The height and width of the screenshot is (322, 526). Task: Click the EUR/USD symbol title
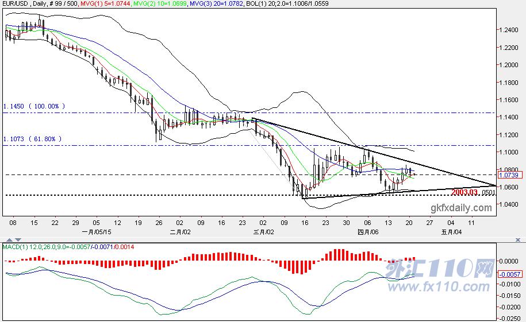coord(15,3)
